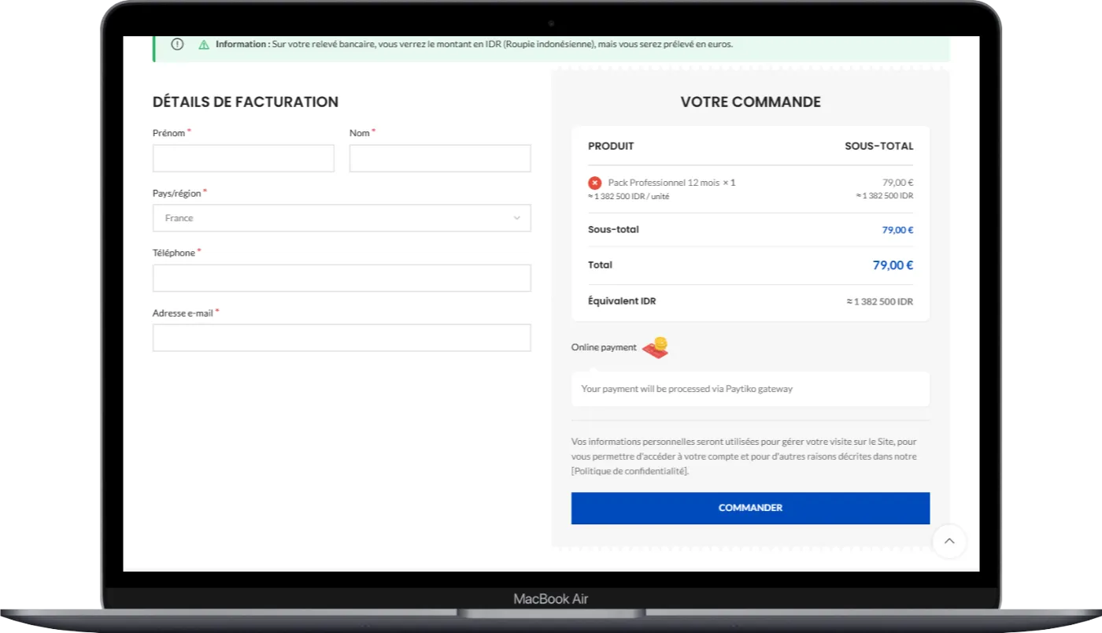Viewport: 1102px width, 633px height.
Task: Click the Pack Professionnel 12 mois product name
Action: point(663,183)
